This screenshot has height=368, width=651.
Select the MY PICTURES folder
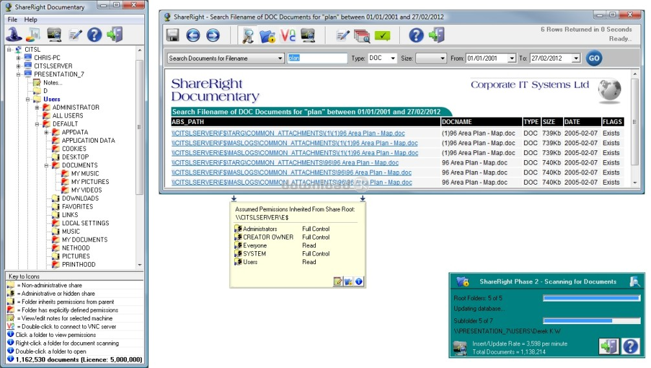tap(90, 182)
